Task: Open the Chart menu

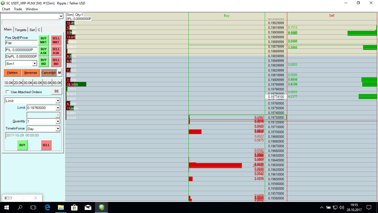Action: (6, 9)
